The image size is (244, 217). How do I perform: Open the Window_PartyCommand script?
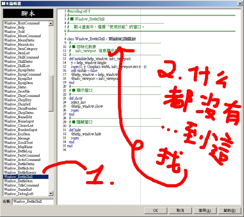[26, 155]
